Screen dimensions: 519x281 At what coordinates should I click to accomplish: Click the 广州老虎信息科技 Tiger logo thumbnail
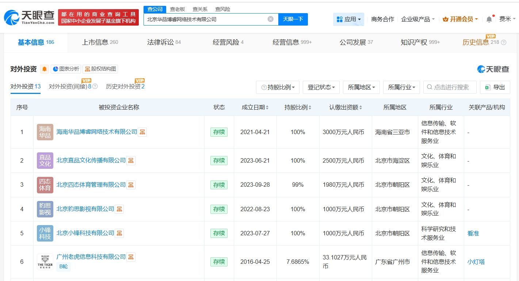[x=45, y=262]
